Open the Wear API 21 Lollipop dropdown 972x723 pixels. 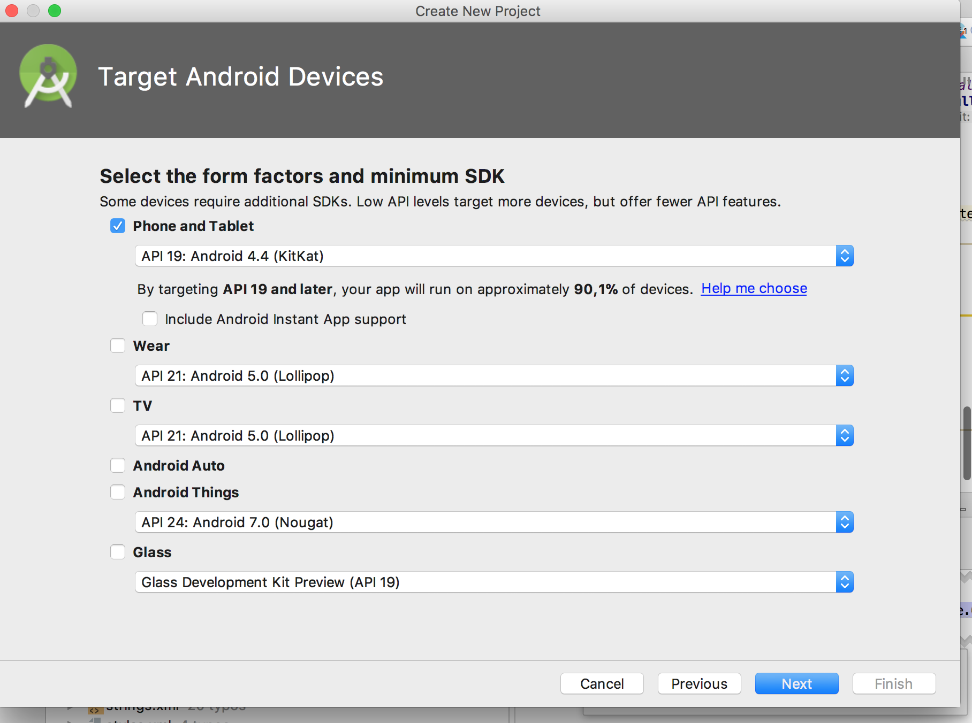[494, 376]
